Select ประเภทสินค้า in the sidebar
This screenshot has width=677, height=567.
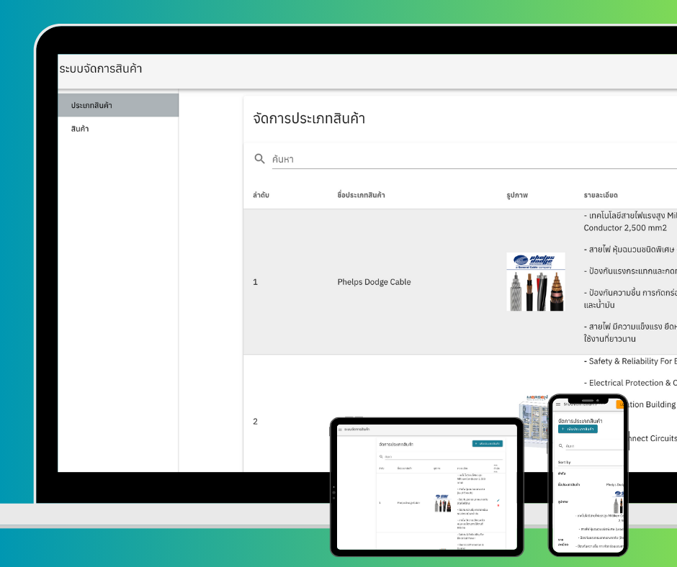[x=91, y=105]
